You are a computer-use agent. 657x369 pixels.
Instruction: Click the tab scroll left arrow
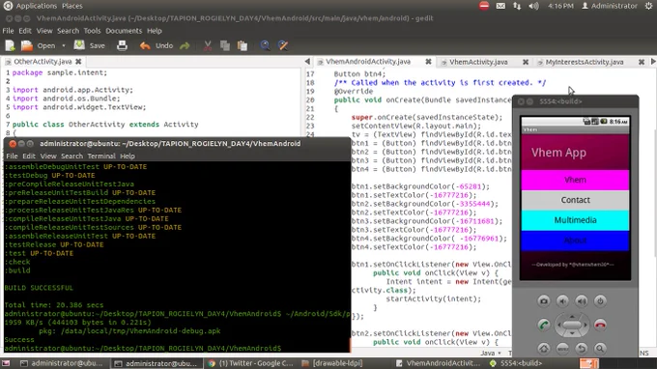tap(307, 62)
